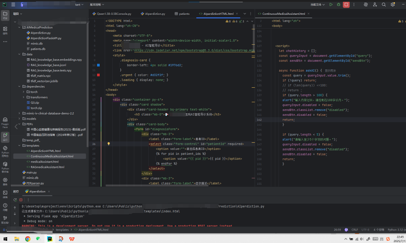Image resolution: width=406 pixels, height=243 pixels.
Task: Click UTF-8 encoding in status bar
Action: click(365, 230)
